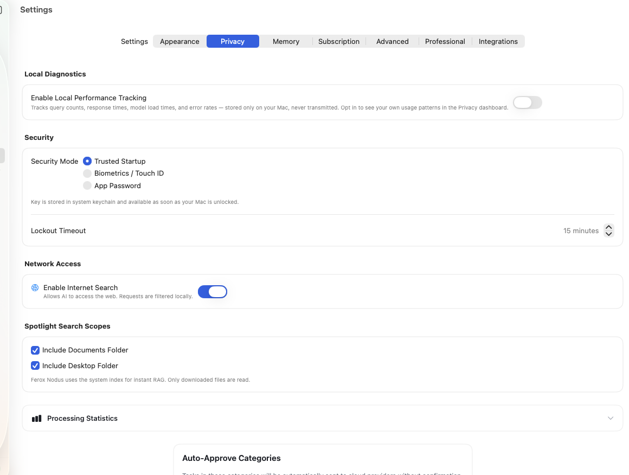Select Biometrics / Touch ID security mode
Viewport: 629px width, 475px height.
87,173
